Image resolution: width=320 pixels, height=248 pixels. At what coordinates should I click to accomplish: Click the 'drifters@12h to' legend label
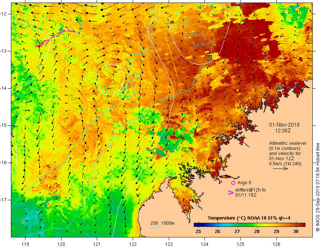[x=251, y=190]
